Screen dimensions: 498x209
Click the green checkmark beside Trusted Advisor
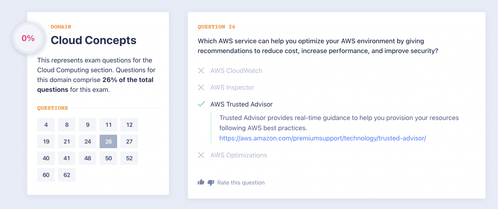tap(201, 104)
